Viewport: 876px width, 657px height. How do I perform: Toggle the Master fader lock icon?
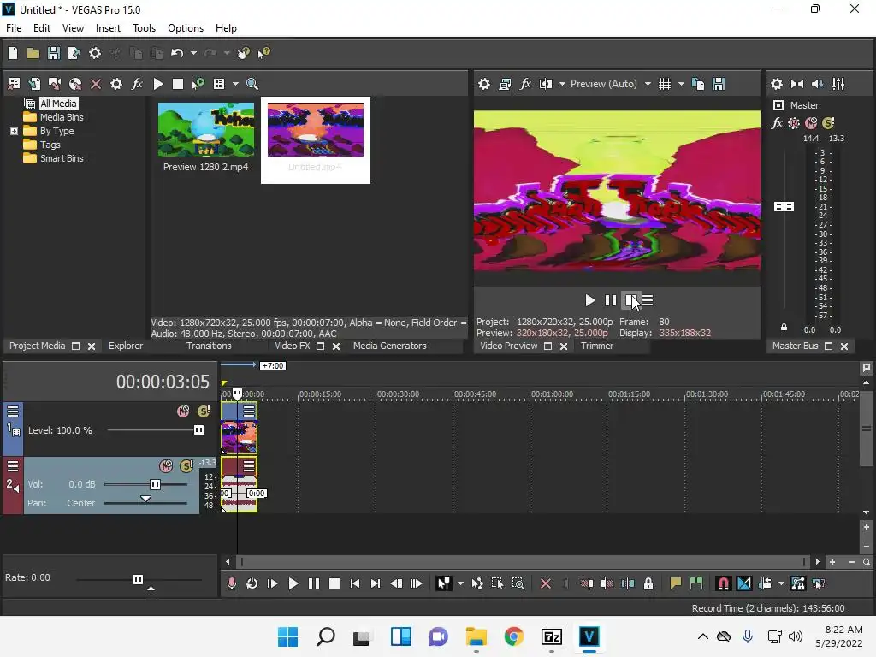(x=784, y=328)
